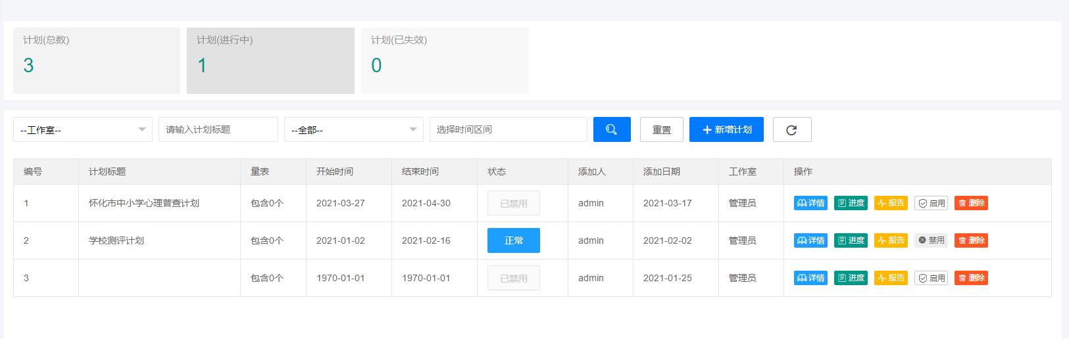Open the 选择时间区间 date range picker
This screenshot has height=339, width=1069.
(x=509, y=129)
